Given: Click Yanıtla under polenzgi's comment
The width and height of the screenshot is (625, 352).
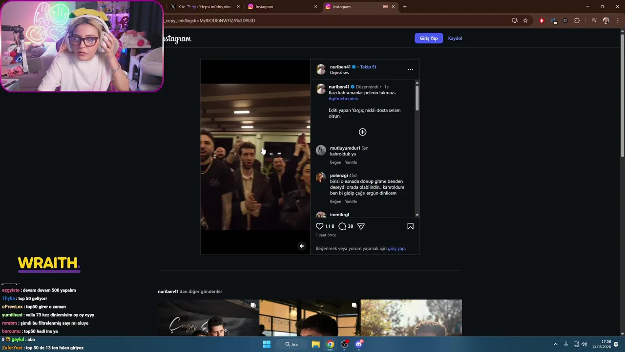Looking at the screenshot, I should click(x=351, y=201).
